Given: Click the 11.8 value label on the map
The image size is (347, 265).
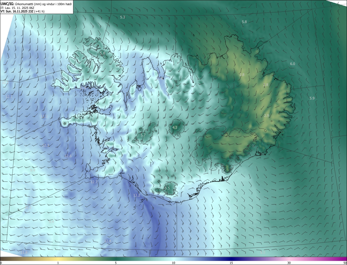Looking at the screenshot, I should coord(24,253).
